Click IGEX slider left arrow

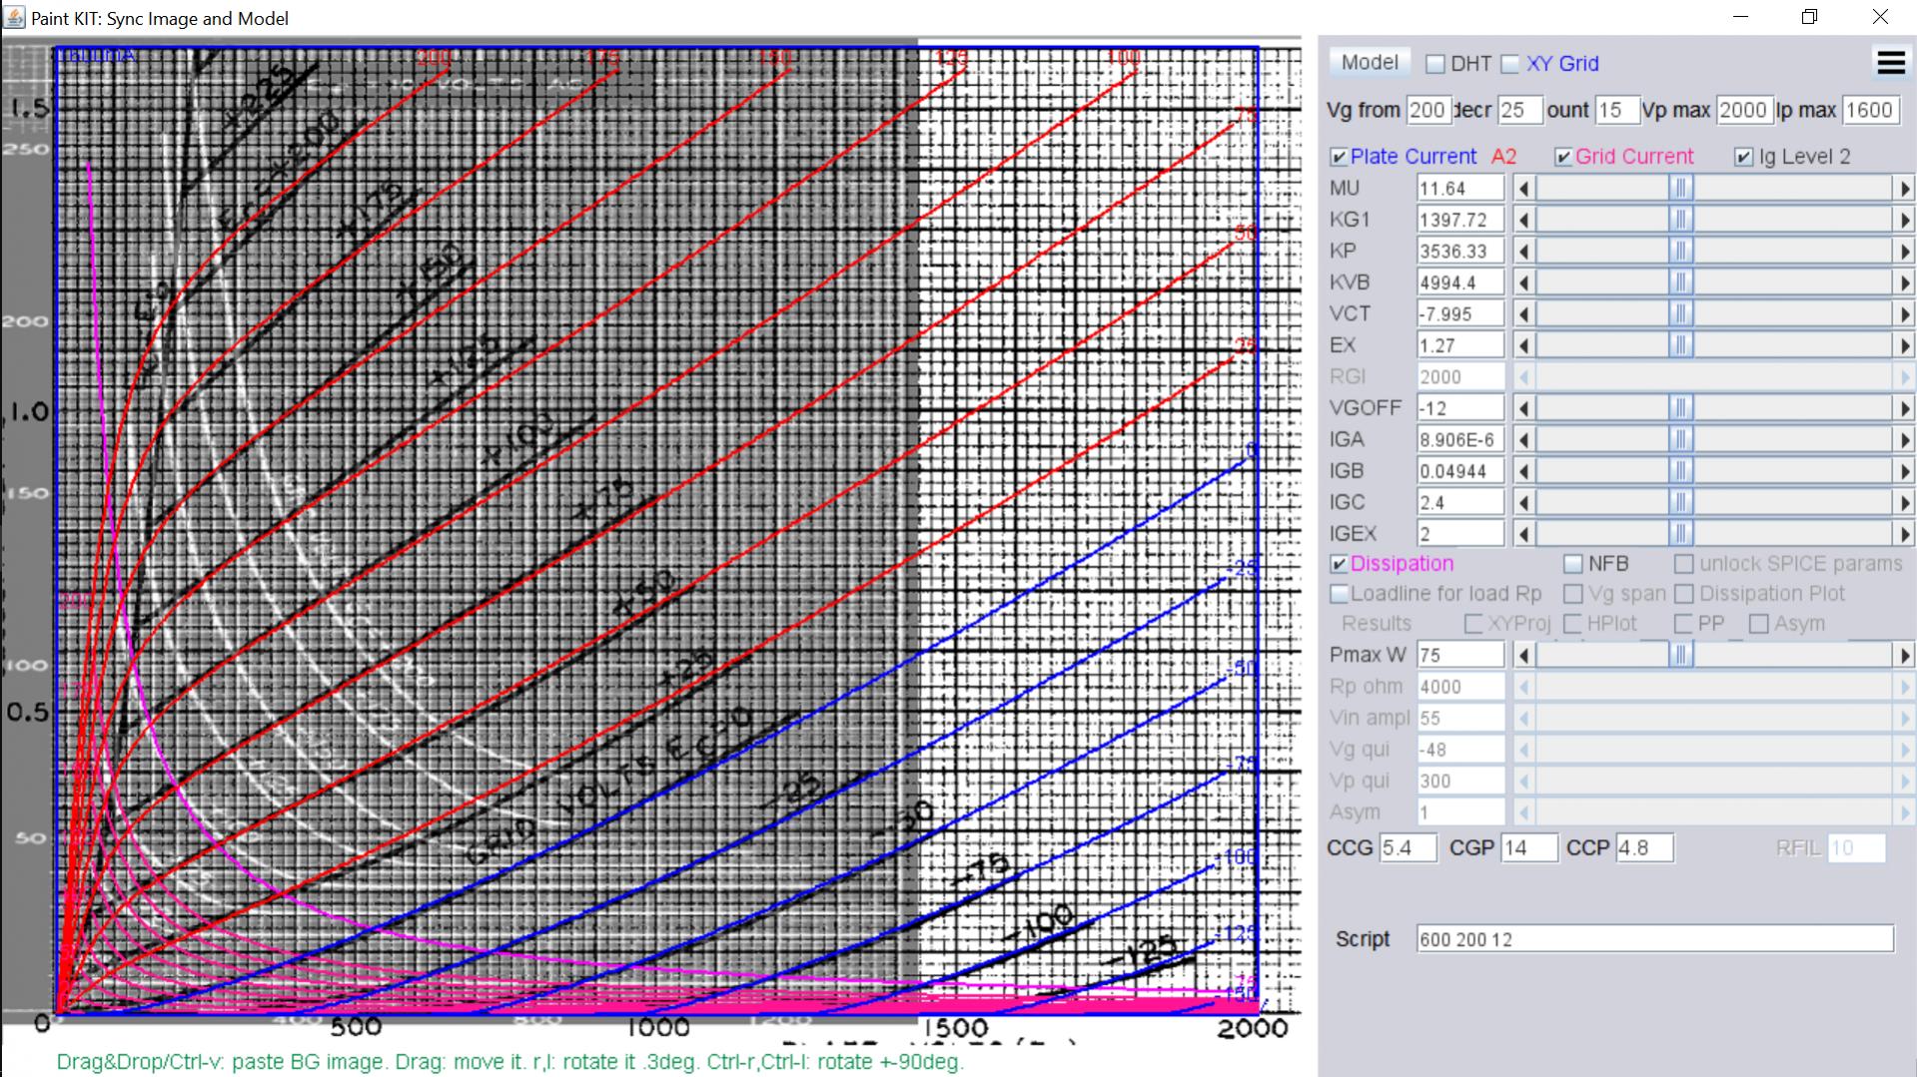pos(1523,534)
